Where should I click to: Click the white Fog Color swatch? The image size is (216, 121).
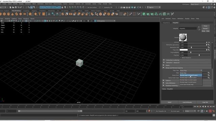pos(184,50)
